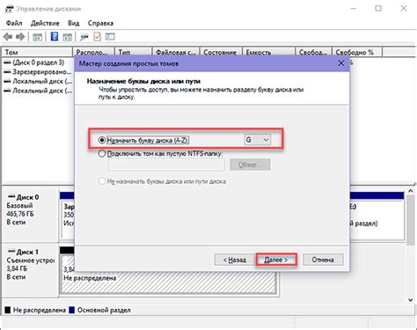The height and width of the screenshot is (330, 417).
Task: Sort by the 'Тип' column header
Action: 133,52
